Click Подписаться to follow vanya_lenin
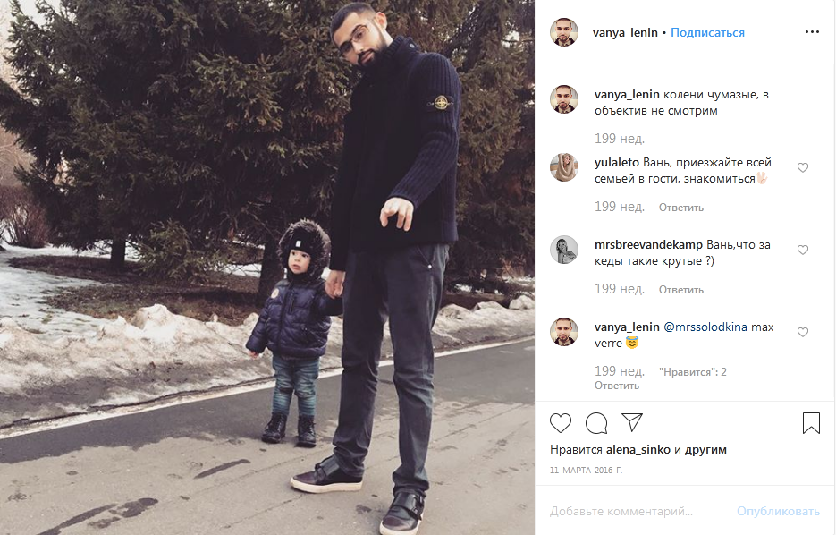836x535 pixels. point(707,32)
